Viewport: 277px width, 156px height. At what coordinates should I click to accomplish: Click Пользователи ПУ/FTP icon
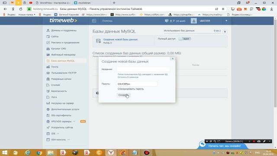[48, 73]
